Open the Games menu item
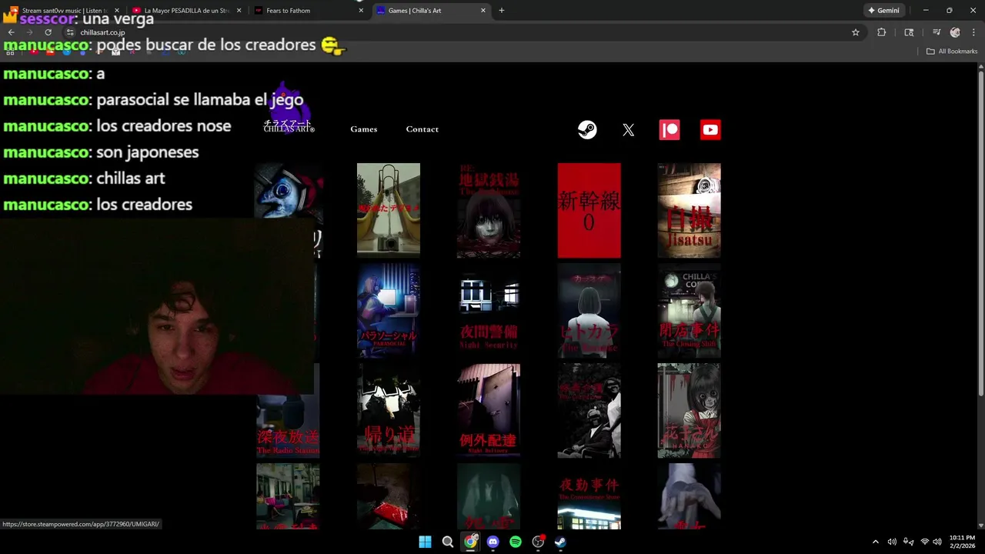This screenshot has width=985, height=554. [x=363, y=129]
